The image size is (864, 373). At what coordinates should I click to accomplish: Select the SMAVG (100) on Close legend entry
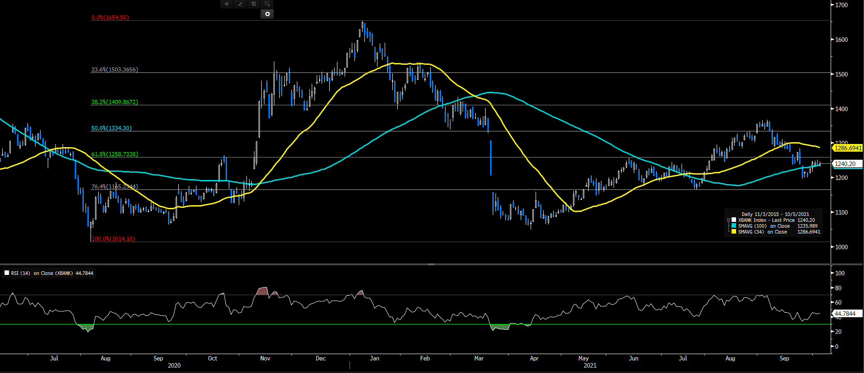(x=764, y=226)
